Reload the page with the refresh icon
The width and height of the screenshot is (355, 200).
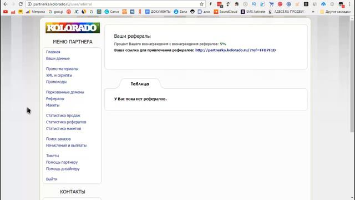21,4
